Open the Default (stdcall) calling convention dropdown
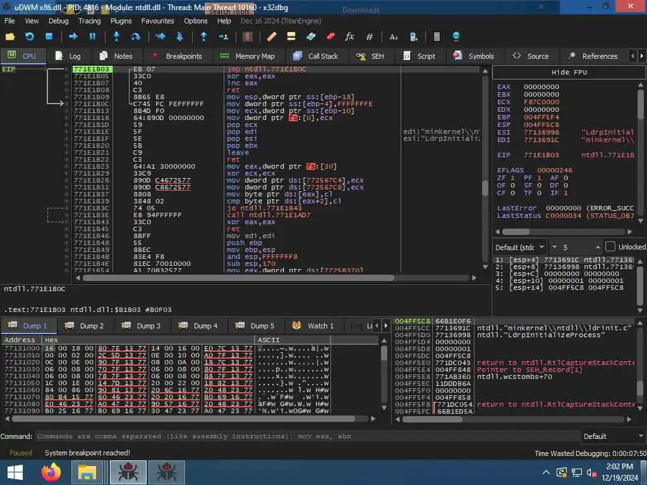Viewport: 647px width, 485px height. pos(520,247)
